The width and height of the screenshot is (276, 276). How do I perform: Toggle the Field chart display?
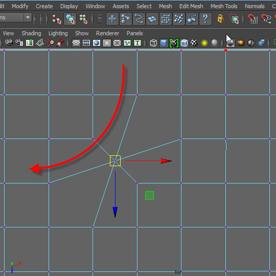tap(117, 43)
